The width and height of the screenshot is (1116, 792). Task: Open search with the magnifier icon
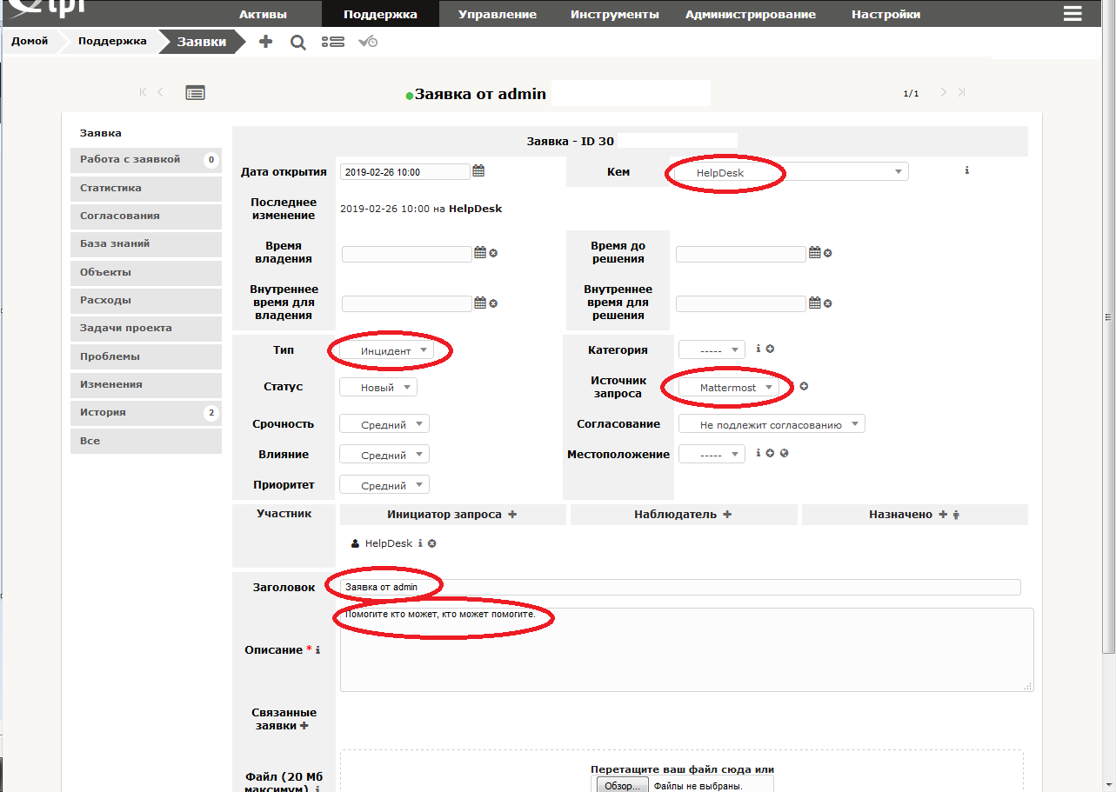[x=297, y=42]
